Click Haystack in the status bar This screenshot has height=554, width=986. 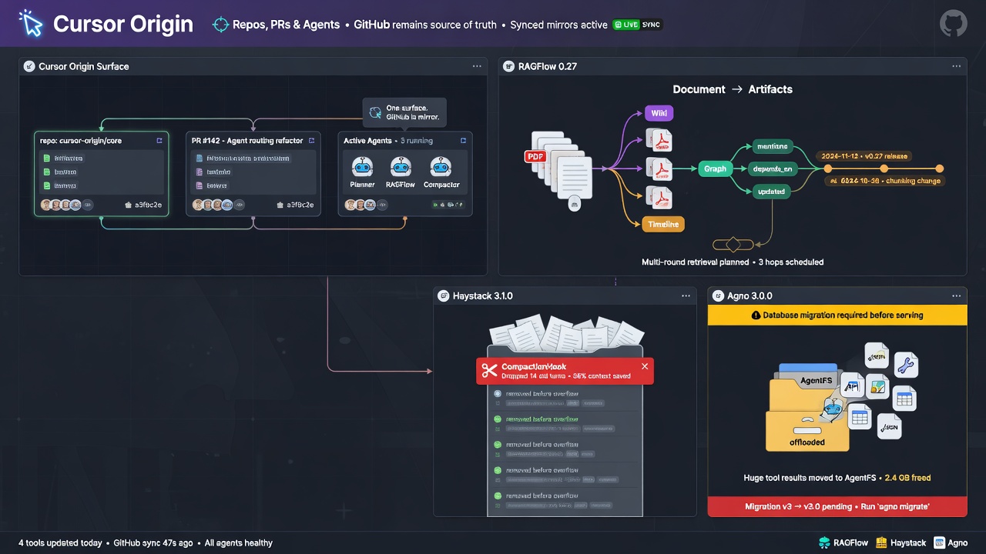tap(900, 542)
